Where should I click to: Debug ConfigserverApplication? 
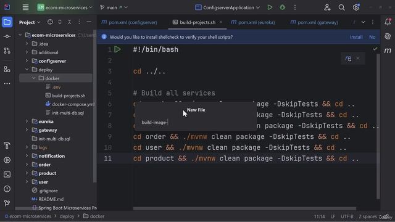click(x=283, y=7)
